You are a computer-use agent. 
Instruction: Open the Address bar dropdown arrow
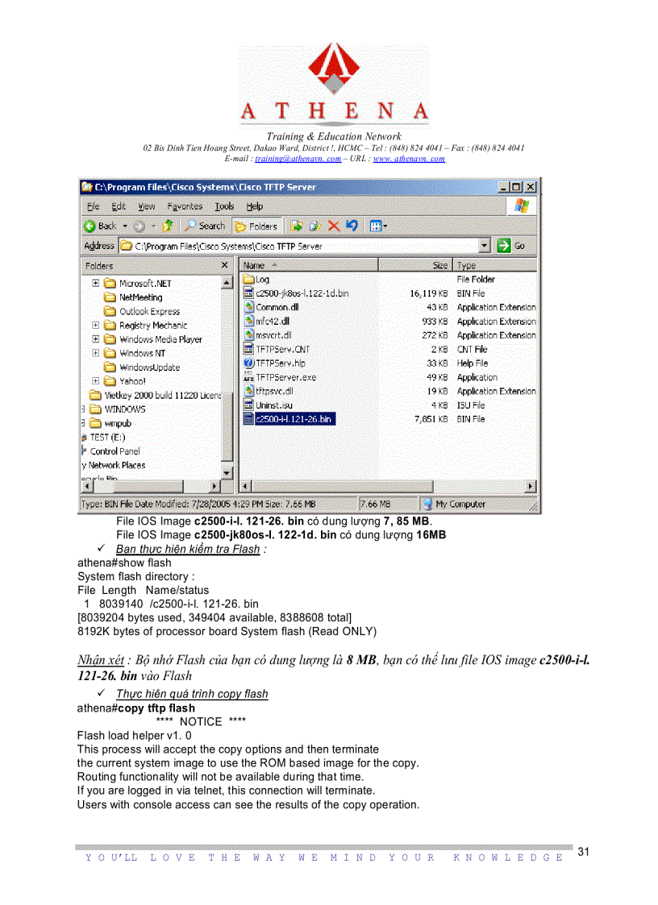(x=484, y=245)
